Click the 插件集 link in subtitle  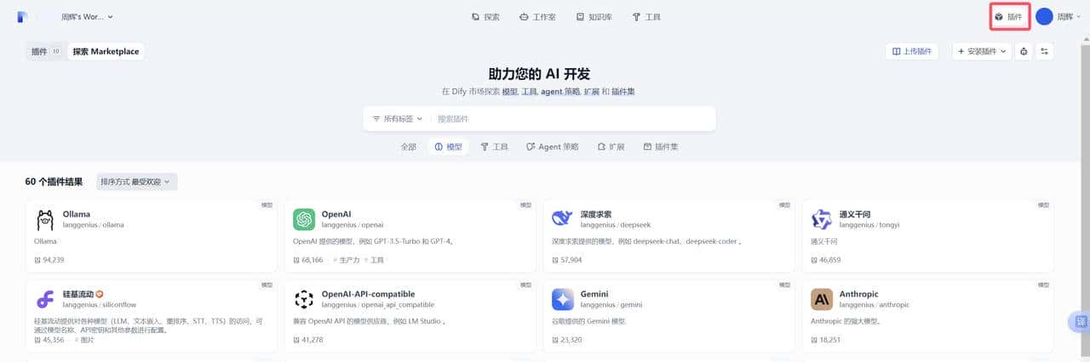point(622,91)
